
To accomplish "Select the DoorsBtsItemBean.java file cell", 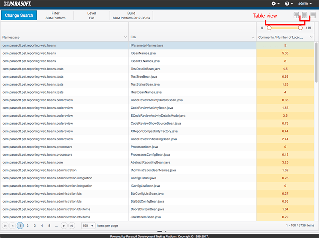I will pos(192,209).
